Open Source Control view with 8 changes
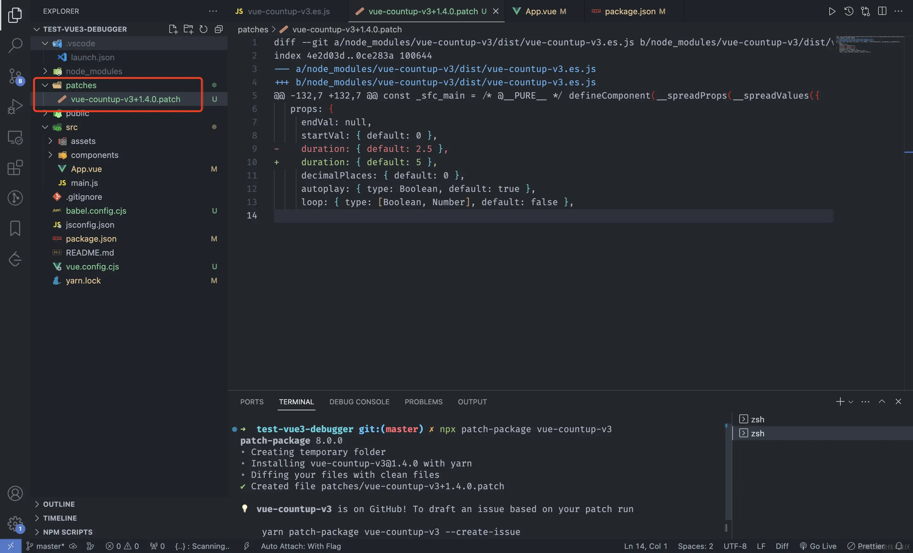 click(15, 76)
